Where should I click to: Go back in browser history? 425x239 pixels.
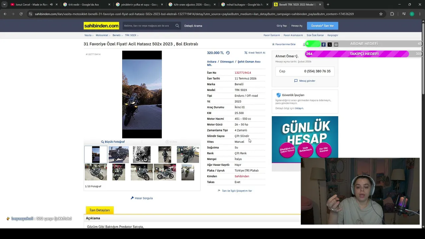point(5,14)
